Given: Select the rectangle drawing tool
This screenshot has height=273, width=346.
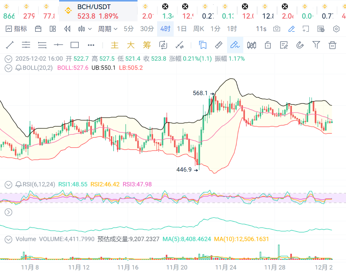Looking at the screenshot, I should (x=74, y=45).
